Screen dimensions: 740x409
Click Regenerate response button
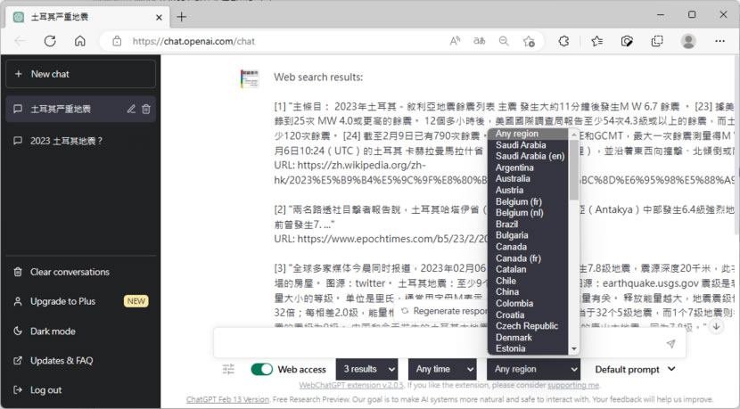[442, 311]
